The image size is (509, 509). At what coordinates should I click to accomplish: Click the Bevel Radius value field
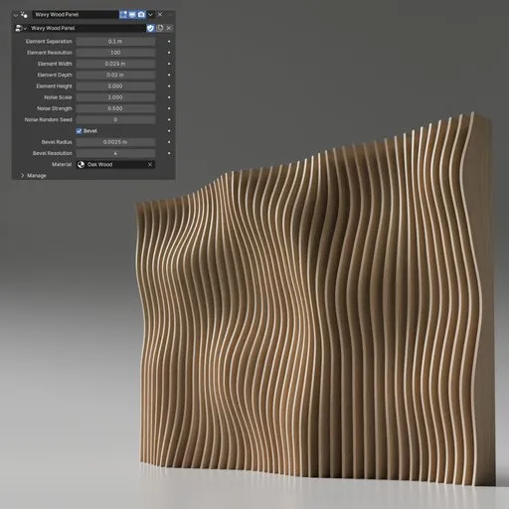(x=115, y=142)
